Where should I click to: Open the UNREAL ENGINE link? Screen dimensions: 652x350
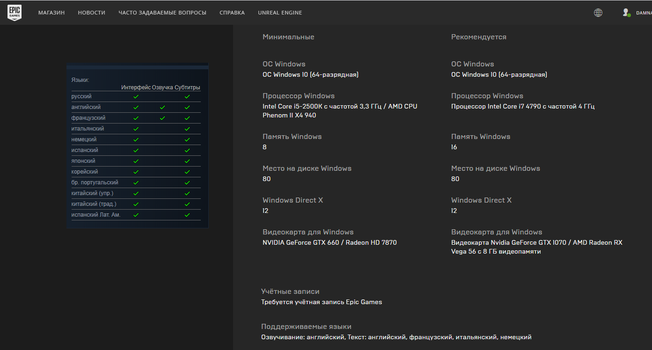(280, 13)
